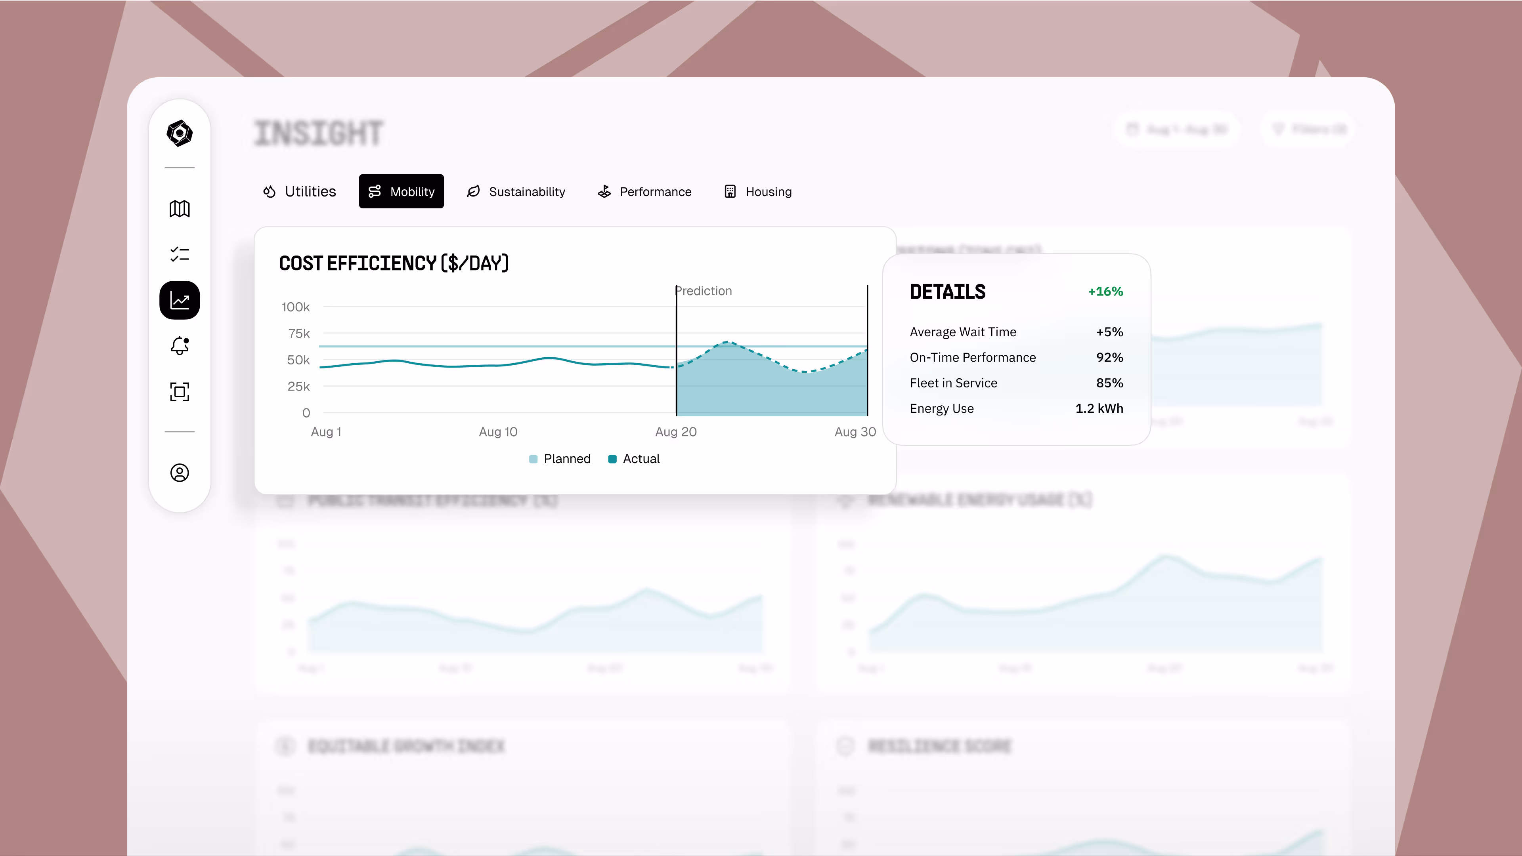Select the On-Time Performance row label
The height and width of the screenshot is (856, 1522).
tap(973, 357)
